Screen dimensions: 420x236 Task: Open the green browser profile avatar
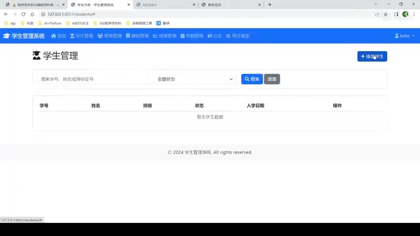pyautogui.click(x=406, y=14)
